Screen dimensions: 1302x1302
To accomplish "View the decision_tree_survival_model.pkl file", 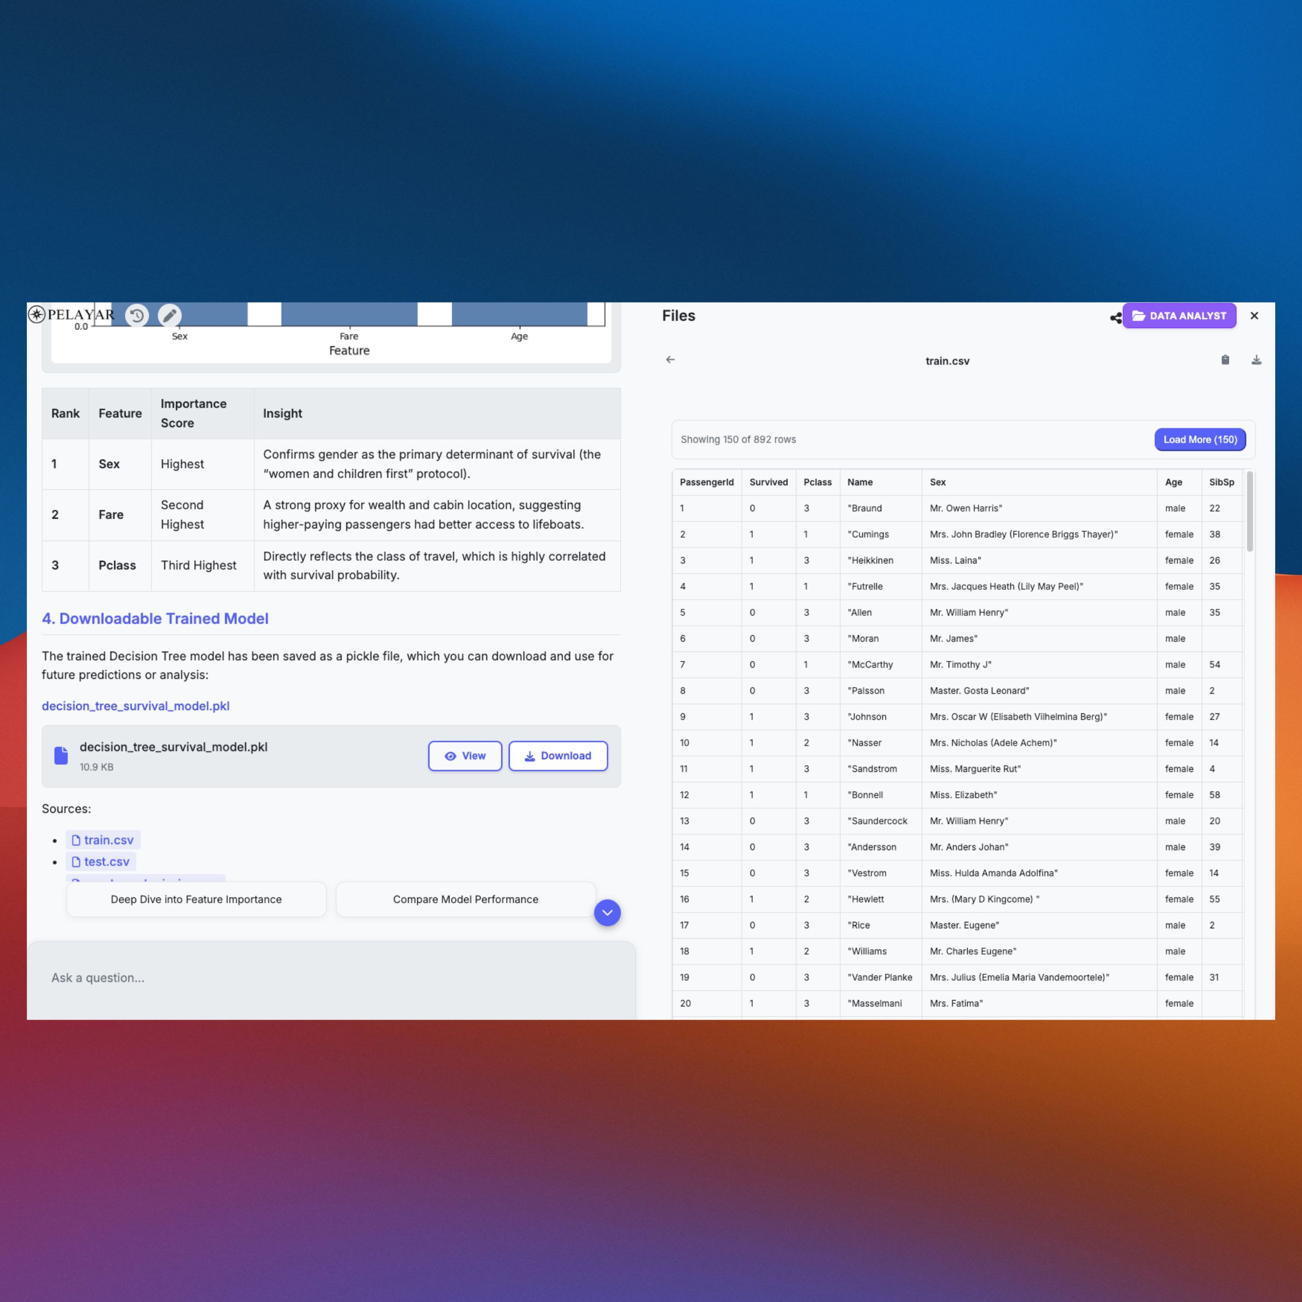I will pos(465,755).
